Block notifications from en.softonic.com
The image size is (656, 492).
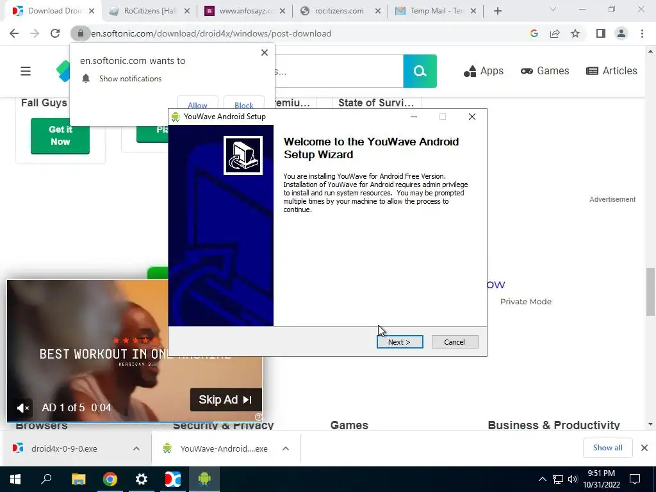[244, 106]
